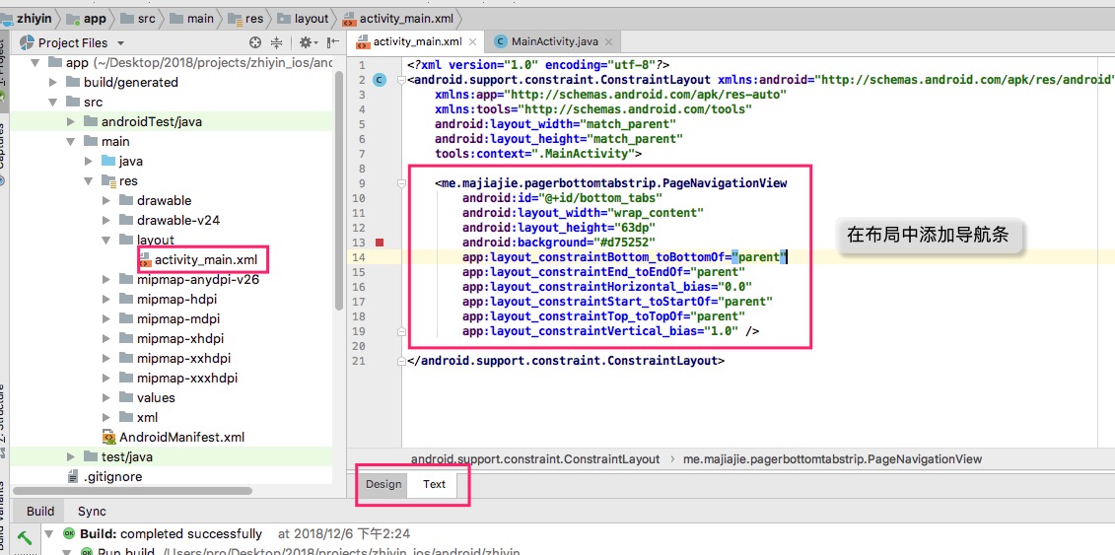Image resolution: width=1115 pixels, height=555 pixels.
Task: Click the Scroll from Source target icon
Action: tap(255, 42)
